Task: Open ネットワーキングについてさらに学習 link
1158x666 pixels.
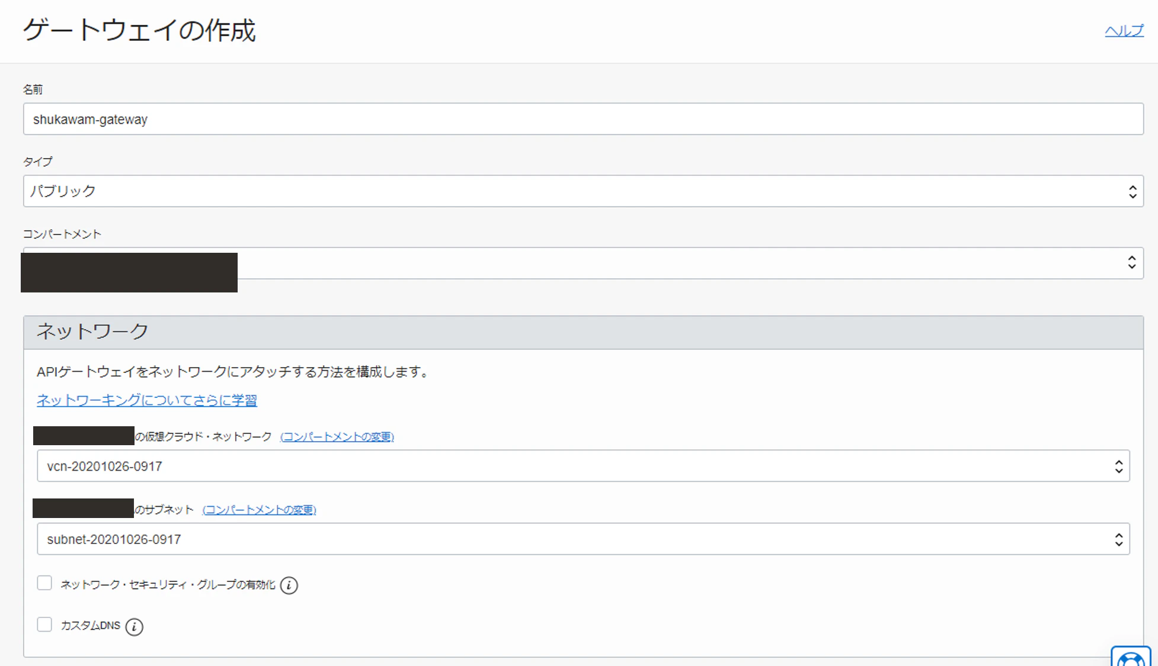Action: point(146,400)
